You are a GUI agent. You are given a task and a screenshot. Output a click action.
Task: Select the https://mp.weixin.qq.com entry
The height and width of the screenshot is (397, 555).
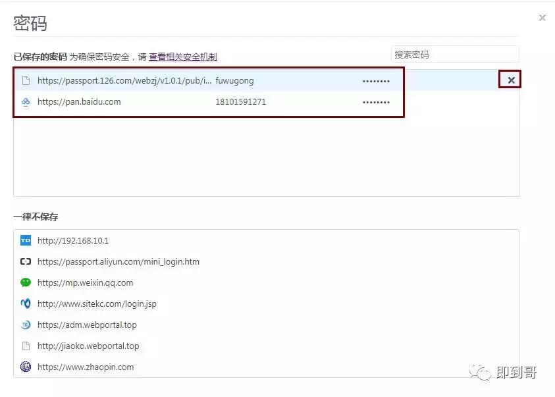click(86, 282)
